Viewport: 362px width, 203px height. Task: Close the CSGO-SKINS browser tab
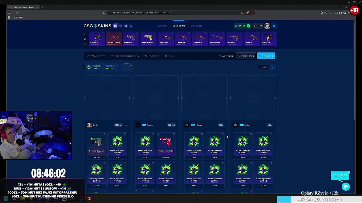[x=37, y=7]
